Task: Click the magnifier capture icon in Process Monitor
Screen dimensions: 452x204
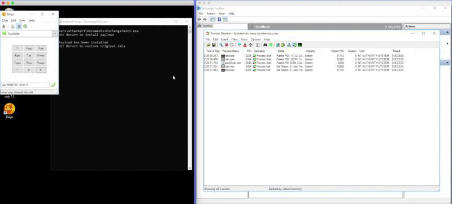Action: (221, 45)
